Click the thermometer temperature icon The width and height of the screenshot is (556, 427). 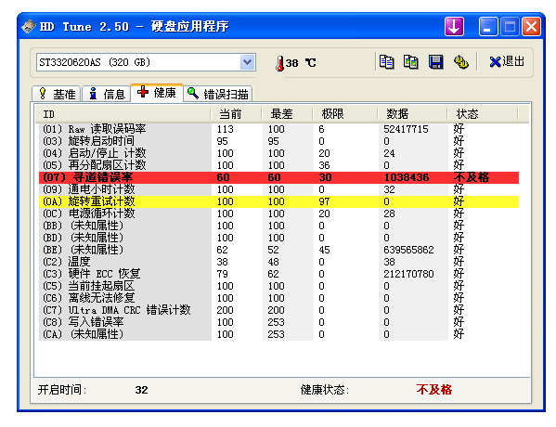tap(279, 63)
